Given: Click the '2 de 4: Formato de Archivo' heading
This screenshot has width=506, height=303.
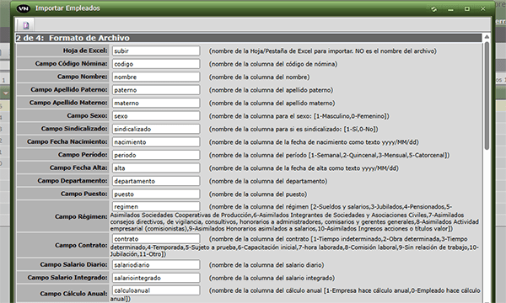Looking at the screenshot, I should [x=73, y=38].
